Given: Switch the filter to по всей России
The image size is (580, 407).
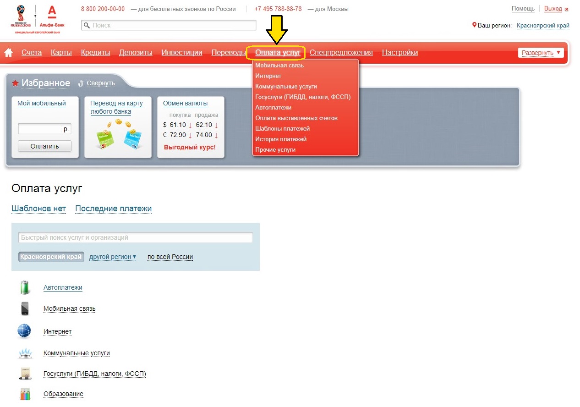Looking at the screenshot, I should pos(170,257).
